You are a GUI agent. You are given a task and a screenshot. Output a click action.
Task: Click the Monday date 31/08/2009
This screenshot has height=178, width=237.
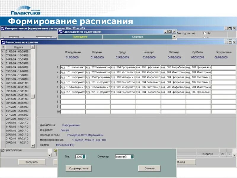click(x=72, y=57)
